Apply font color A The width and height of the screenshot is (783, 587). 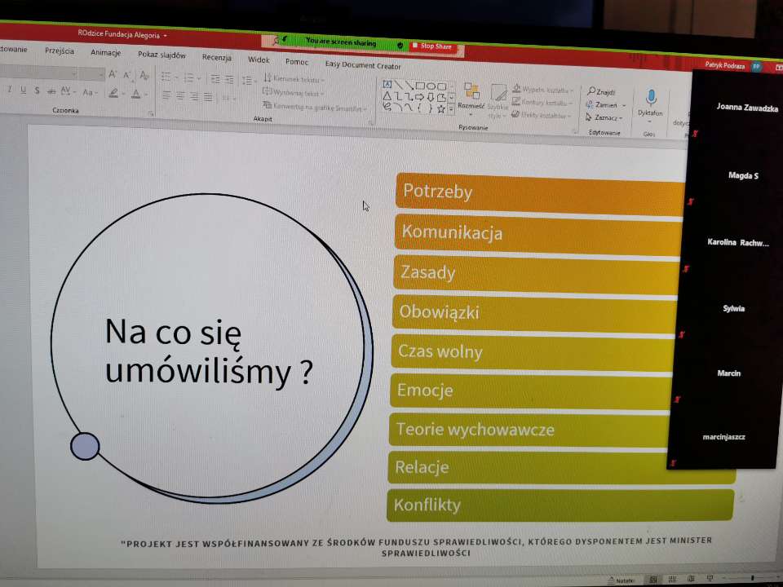coord(138,94)
